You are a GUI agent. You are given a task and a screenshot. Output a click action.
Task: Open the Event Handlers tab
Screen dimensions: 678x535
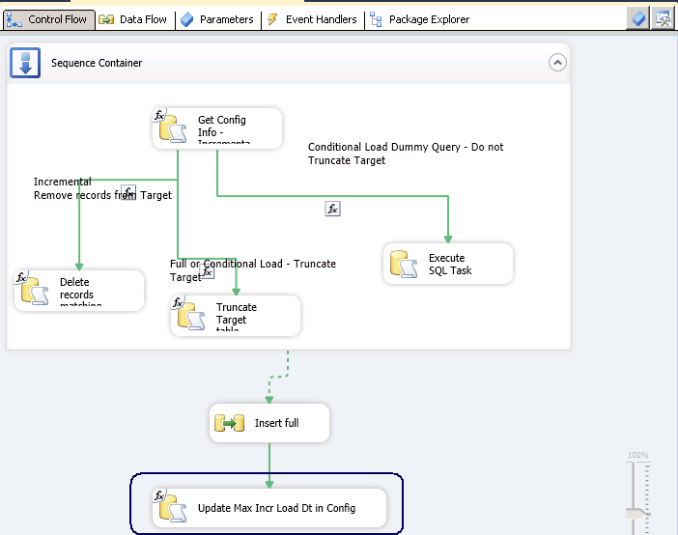point(312,19)
